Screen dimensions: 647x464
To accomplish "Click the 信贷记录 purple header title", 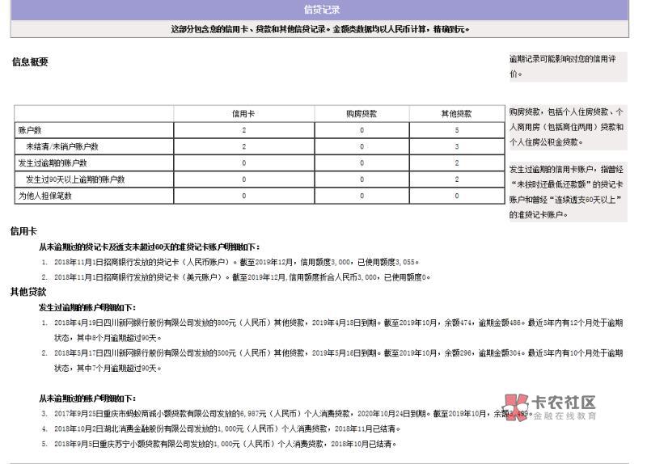I will [x=321, y=10].
